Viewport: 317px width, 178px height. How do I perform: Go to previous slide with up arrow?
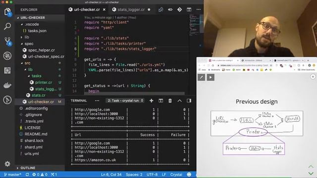coord(311,167)
